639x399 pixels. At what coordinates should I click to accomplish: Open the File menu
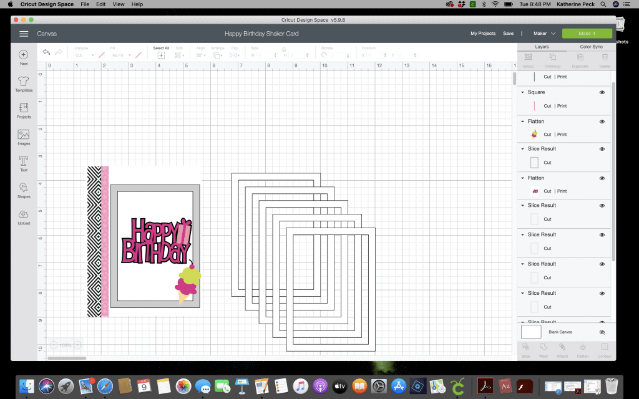pyautogui.click(x=85, y=4)
